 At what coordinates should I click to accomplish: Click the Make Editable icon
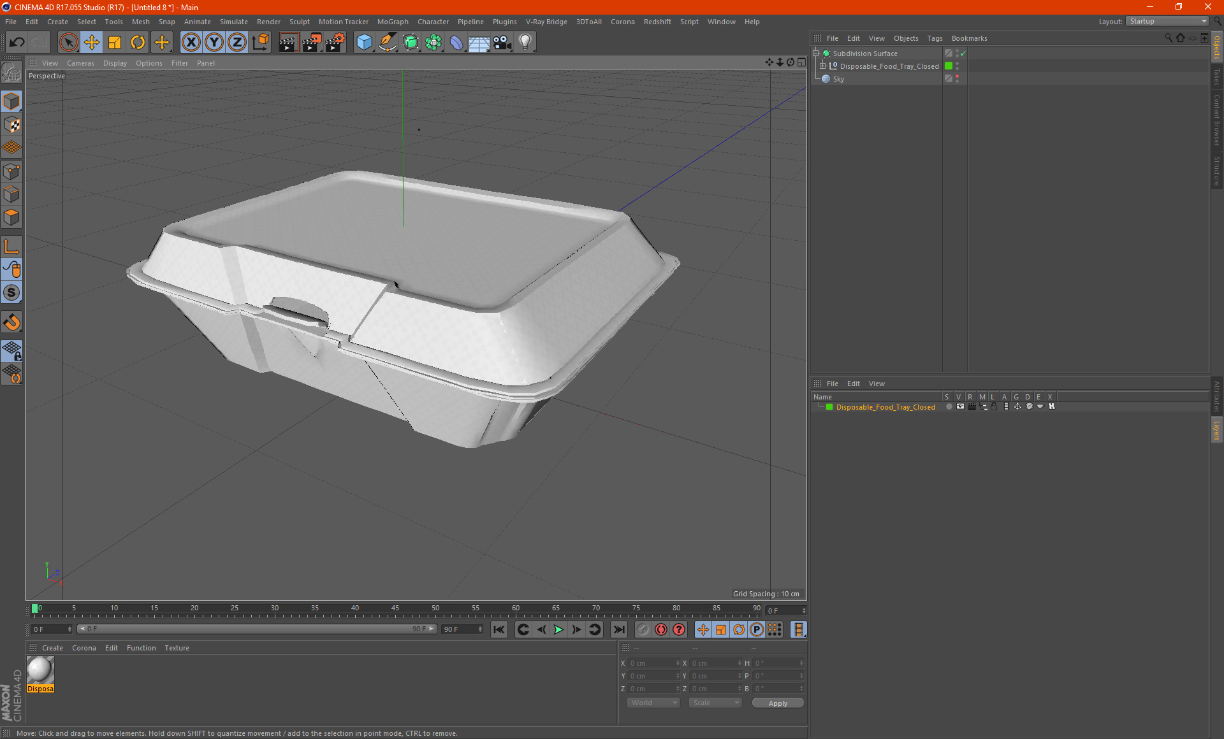point(11,73)
